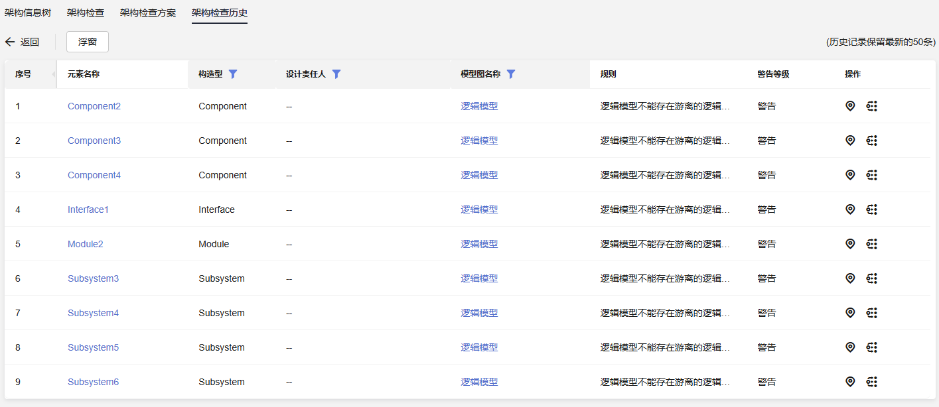939x407 pixels.
Task: Open the Interface1 element link
Action: coord(88,209)
